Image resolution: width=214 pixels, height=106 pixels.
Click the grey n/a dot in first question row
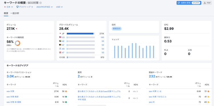pos(137,92)
